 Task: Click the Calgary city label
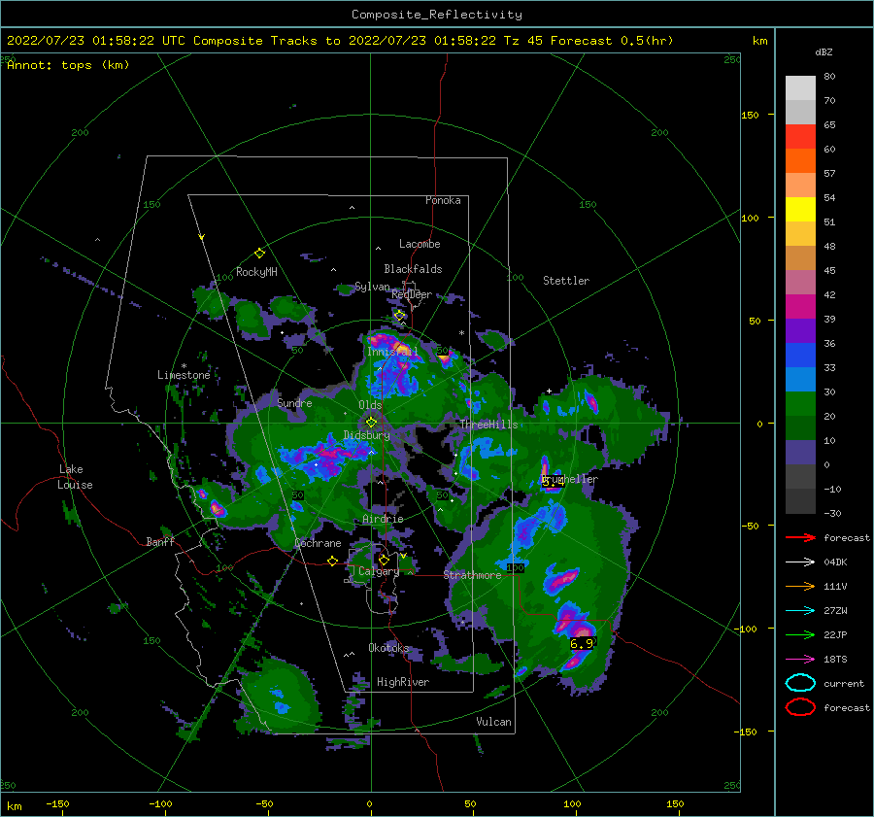point(379,571)
